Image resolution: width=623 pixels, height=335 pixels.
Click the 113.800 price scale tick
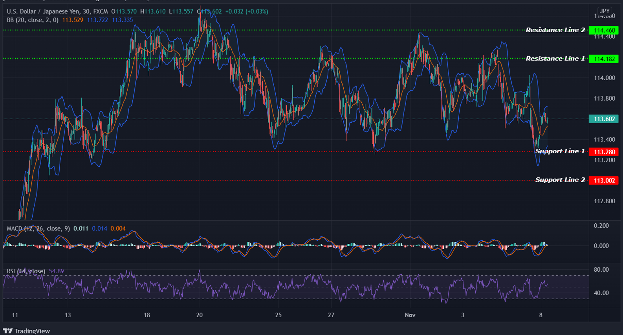604,98
